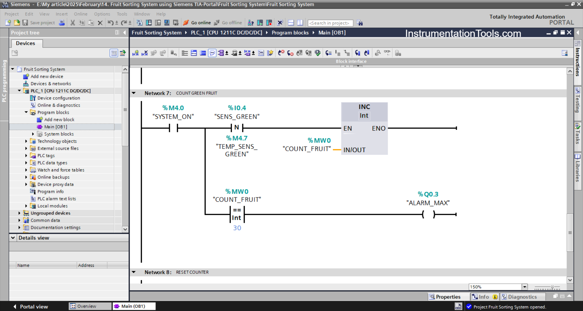Collapse the PLC_1 tree node
The height and width of the screenshot is (311, 583).
[19, 91]
